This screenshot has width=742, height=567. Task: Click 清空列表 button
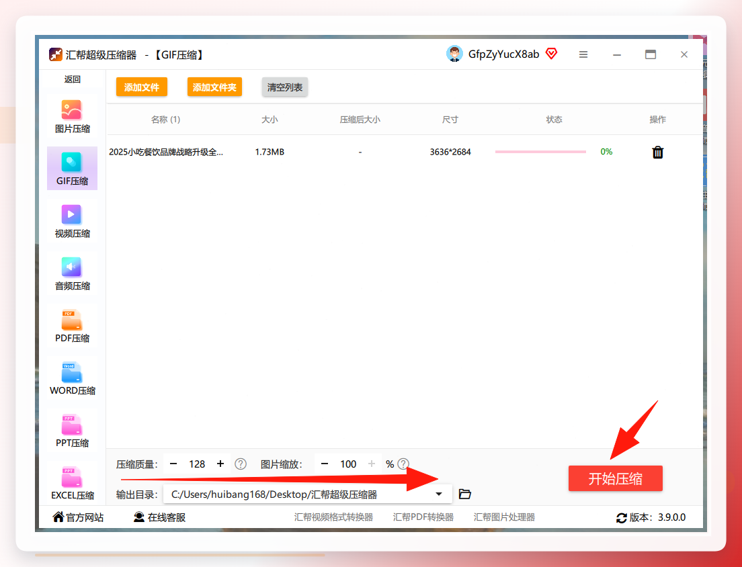click(285, 87)
